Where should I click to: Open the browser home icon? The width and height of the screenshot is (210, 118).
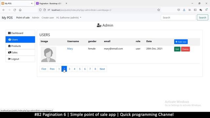pos(20,10)
